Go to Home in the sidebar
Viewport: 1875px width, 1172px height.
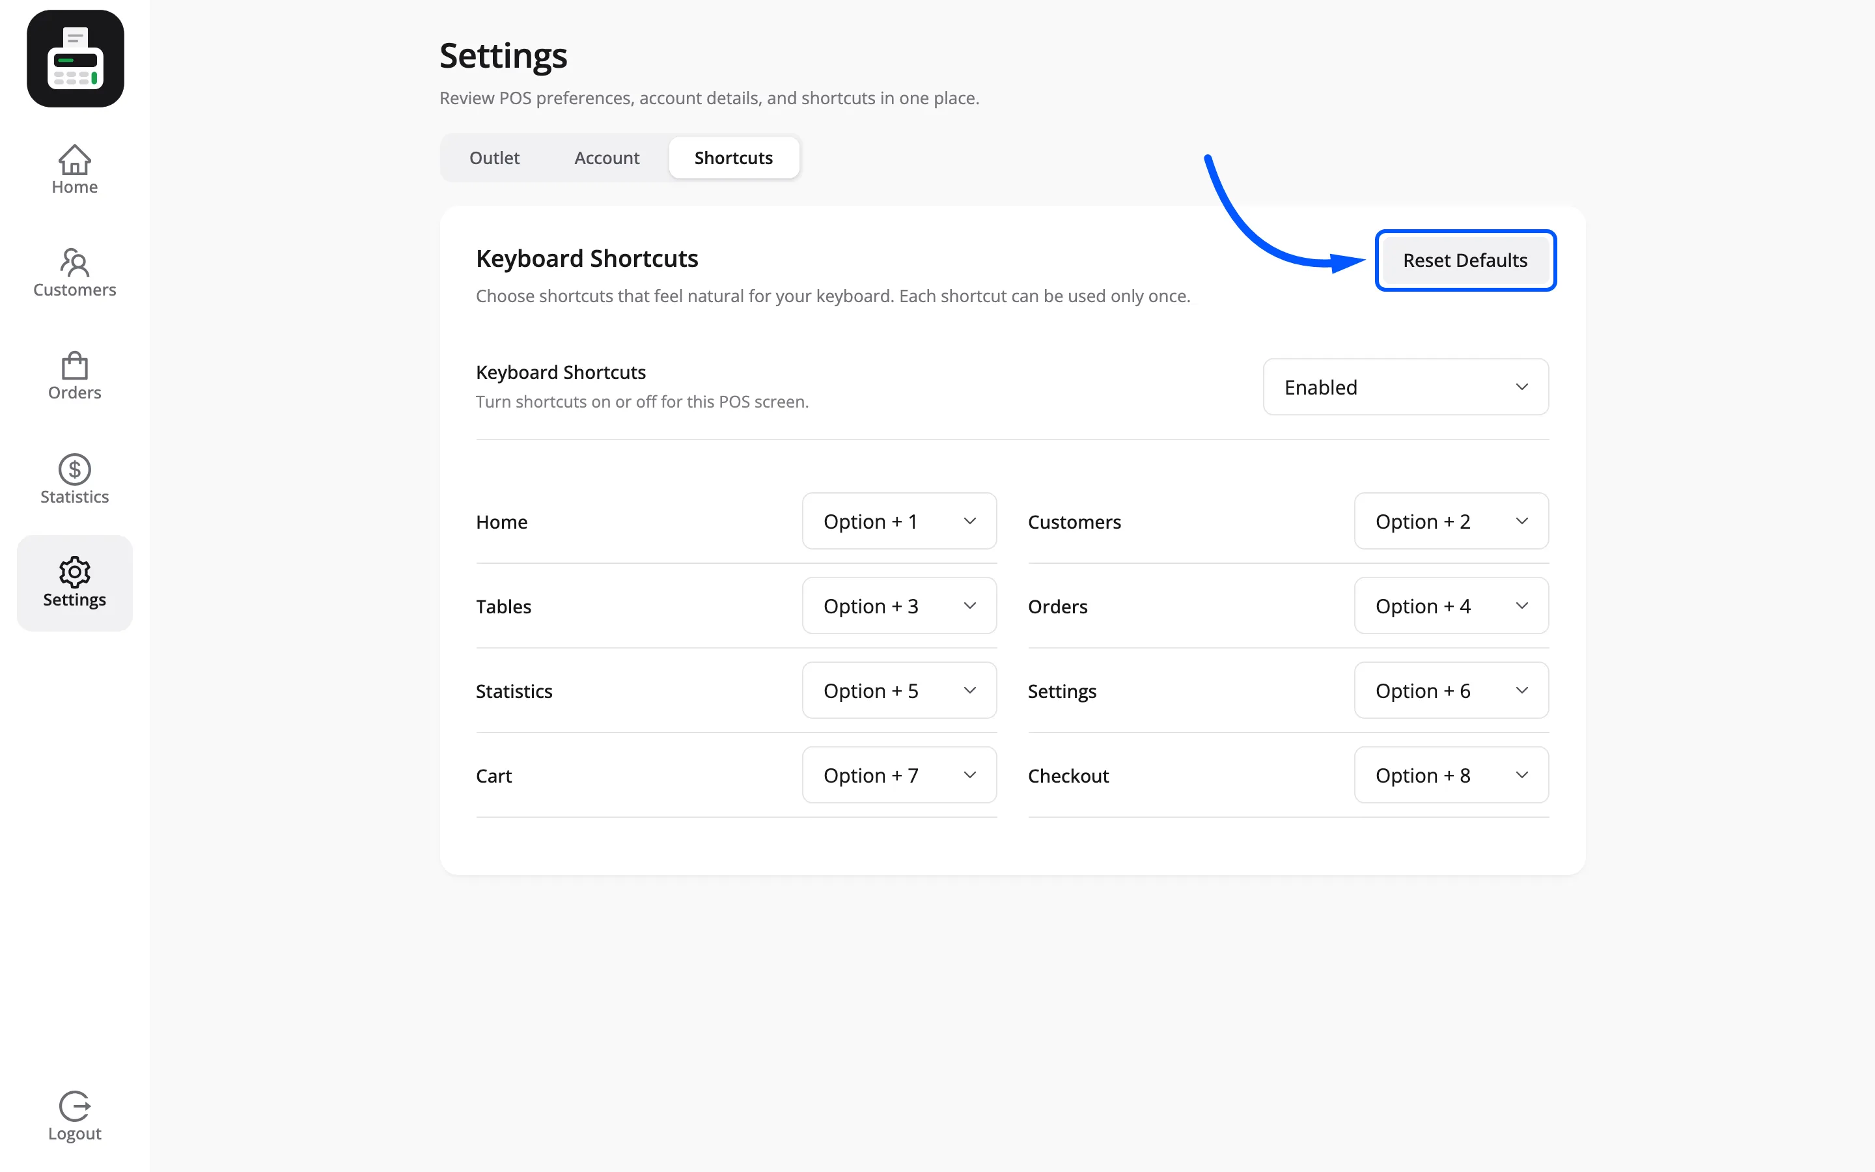pos(74,170)
